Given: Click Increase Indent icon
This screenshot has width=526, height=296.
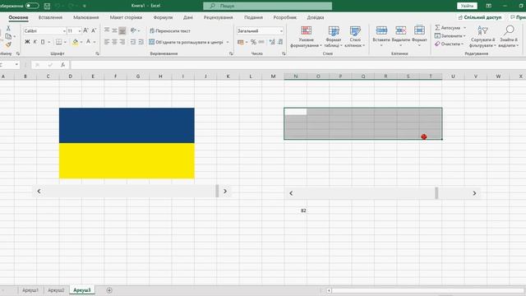Looking at the screenshot, I should click(x=141, y=42).
